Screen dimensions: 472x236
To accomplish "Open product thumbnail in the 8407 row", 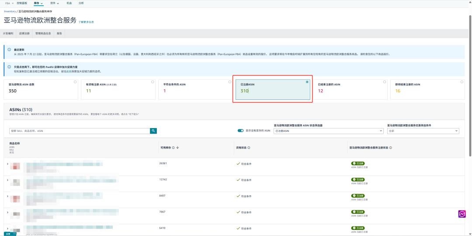I will point(15,199).
